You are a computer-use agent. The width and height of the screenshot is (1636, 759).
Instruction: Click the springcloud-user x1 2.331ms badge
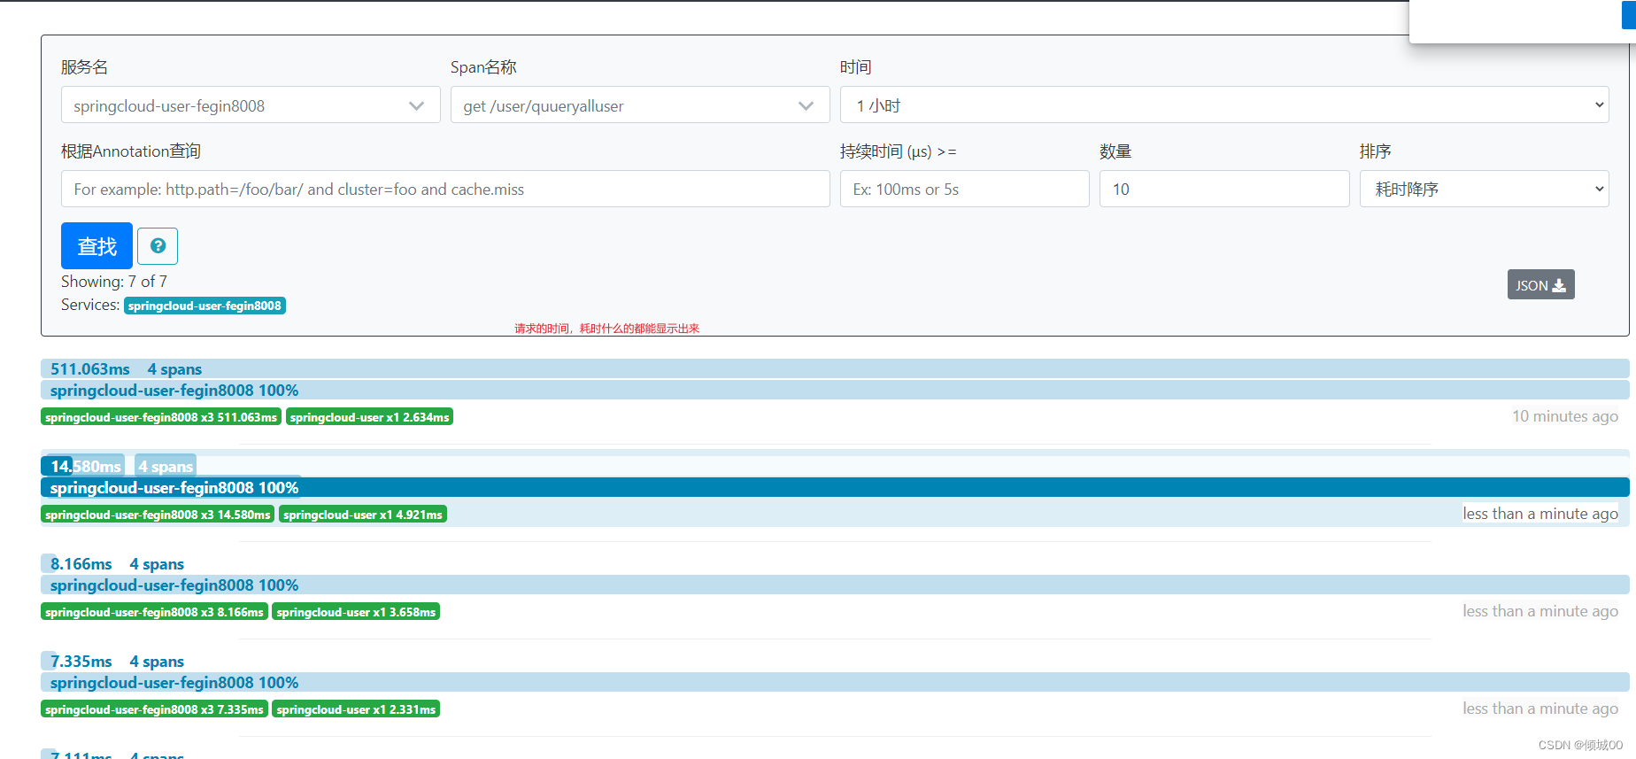coord(356,709)
